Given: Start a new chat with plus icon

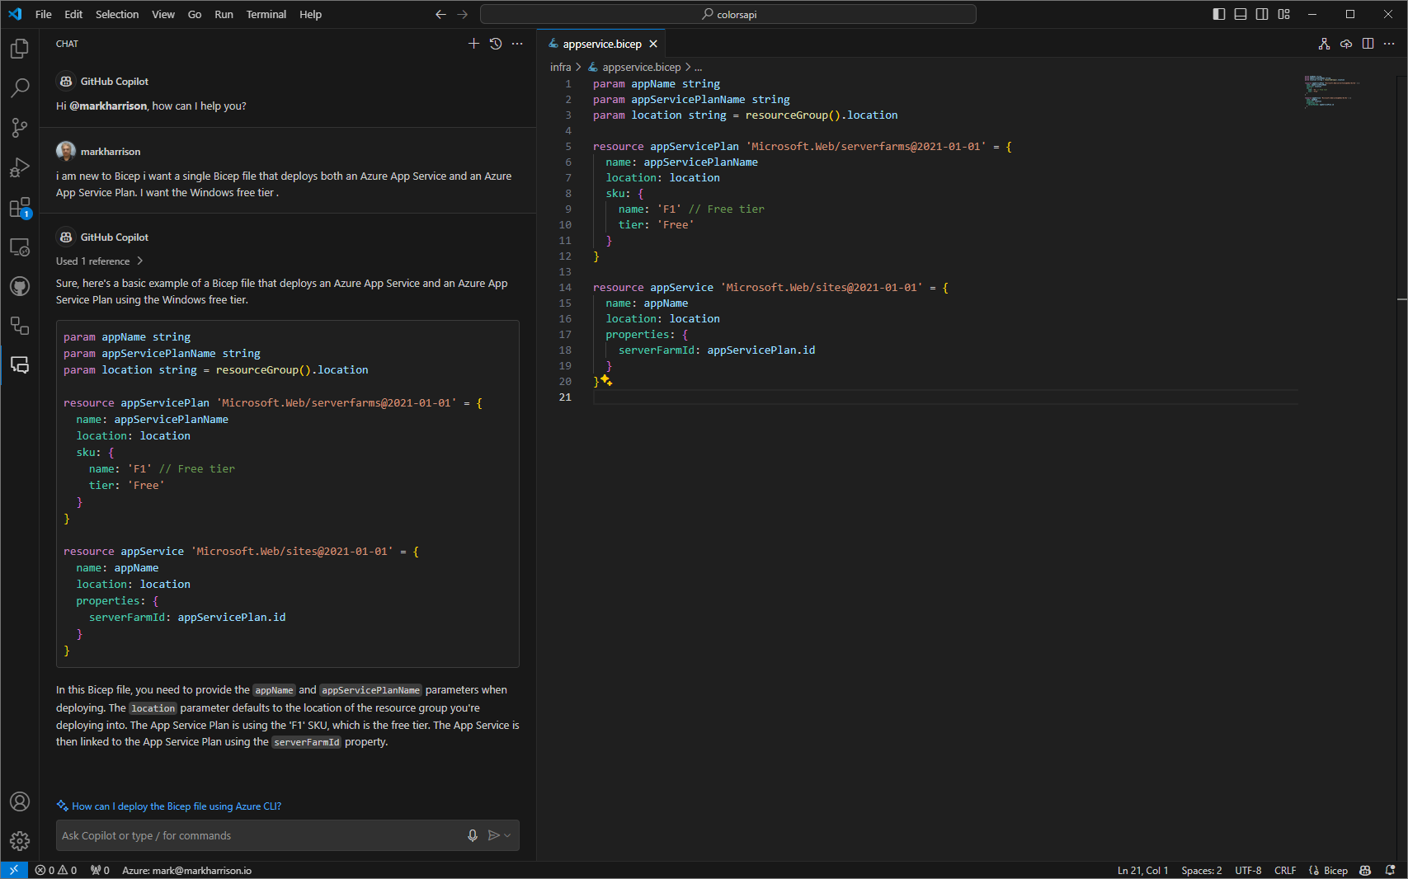Looking at the screenshot, I should click(473, 44).
